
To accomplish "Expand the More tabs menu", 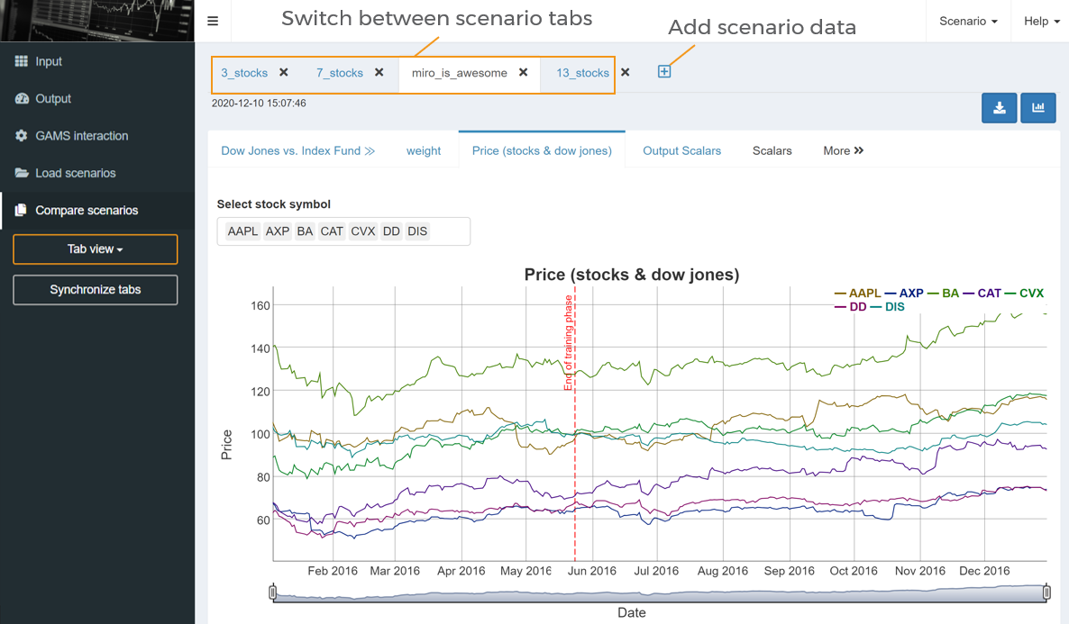I will 844,150.
